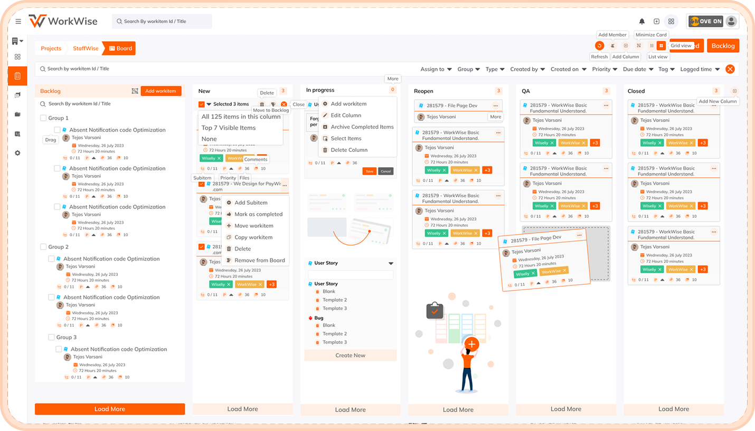
Task: Tick the Group 1 checkbox
Action: click(43, 118)
